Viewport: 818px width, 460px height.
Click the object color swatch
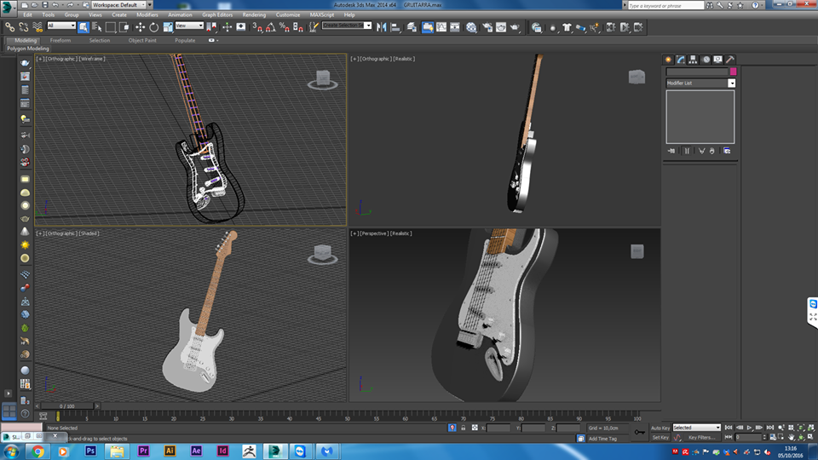click(732, 72)
